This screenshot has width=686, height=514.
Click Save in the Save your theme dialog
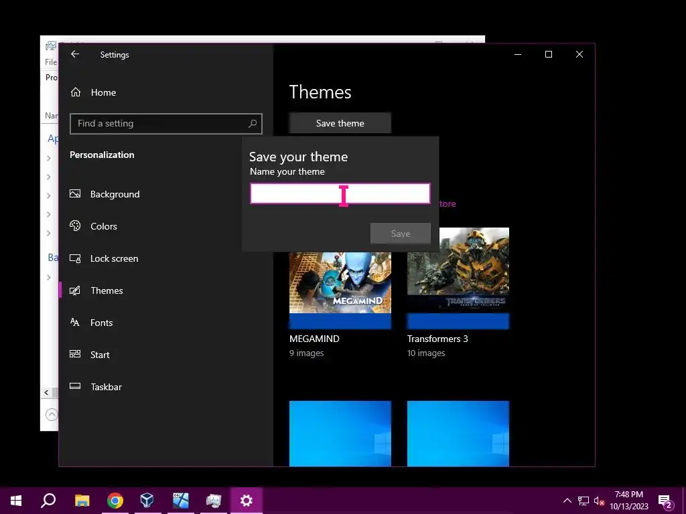401,234
